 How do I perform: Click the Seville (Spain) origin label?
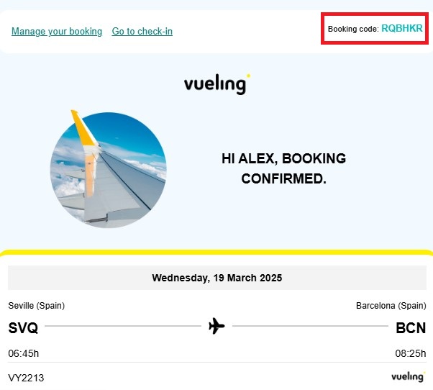point(37,306)
